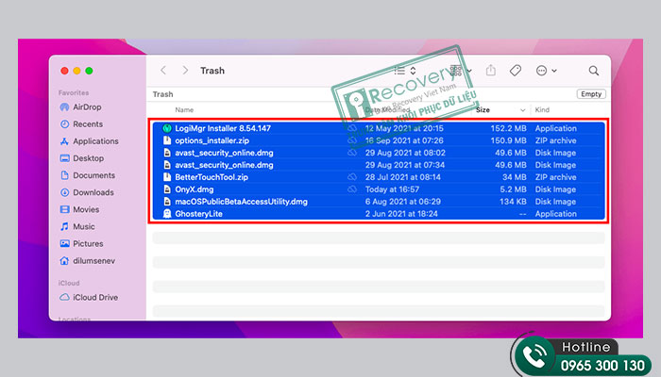Screen dimensions: 661x377
Task: Open Documents in the sidebar
Action: tap(88, 175)
